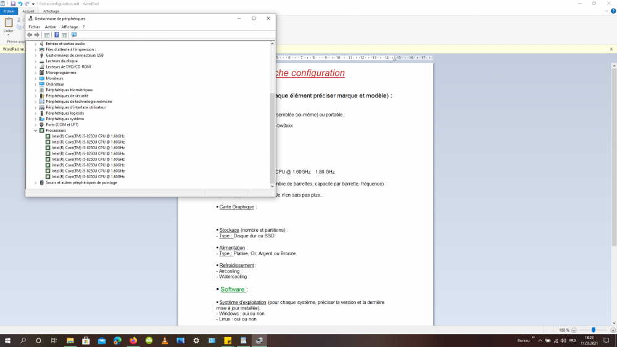This screenshot has height=347, width=617.
Task: Click the zoom slider handle in WordPad
Action: click(x=593, y=330)
